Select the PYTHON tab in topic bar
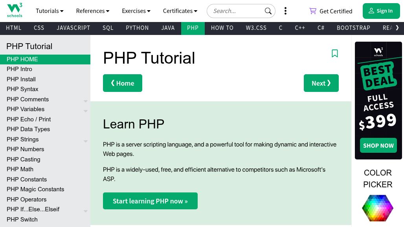Image resolution: width=404 pixels, height=227 pixels. (137, 28)
